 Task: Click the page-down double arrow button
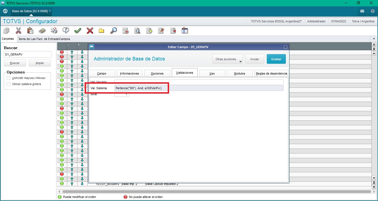tap(374, 183)
